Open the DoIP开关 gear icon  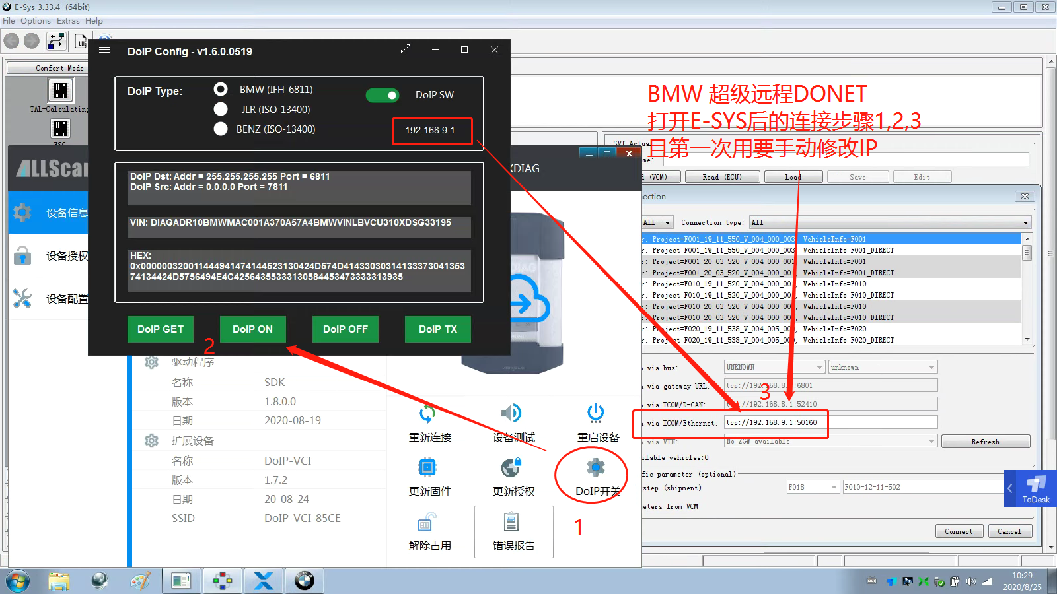click(595, 467)
